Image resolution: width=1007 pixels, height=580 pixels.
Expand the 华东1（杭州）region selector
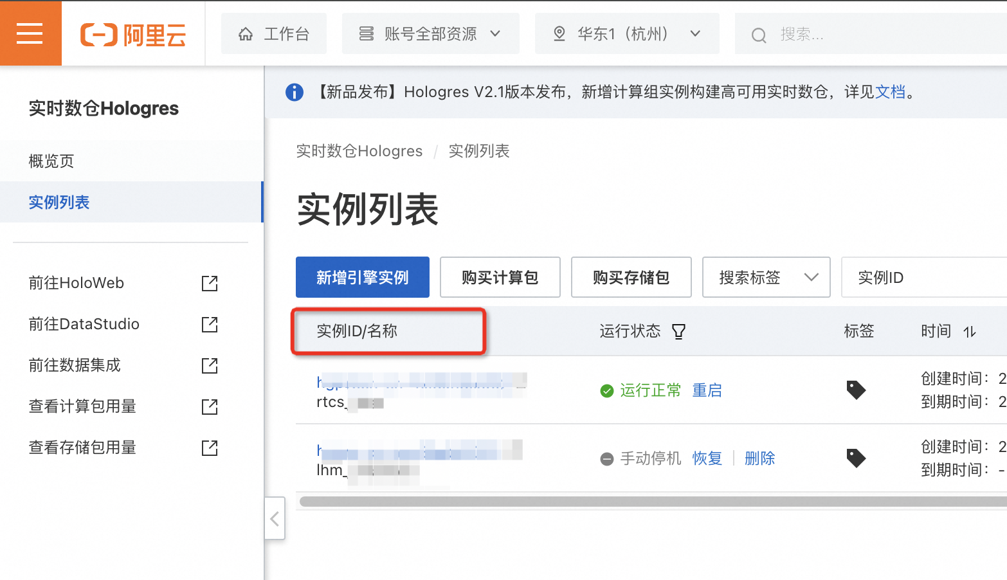click(x=627, y=33)
